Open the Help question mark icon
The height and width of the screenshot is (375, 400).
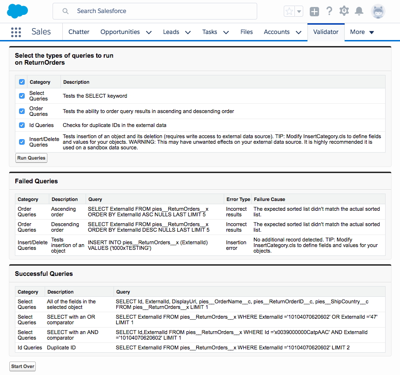click(x=329, y=11)
